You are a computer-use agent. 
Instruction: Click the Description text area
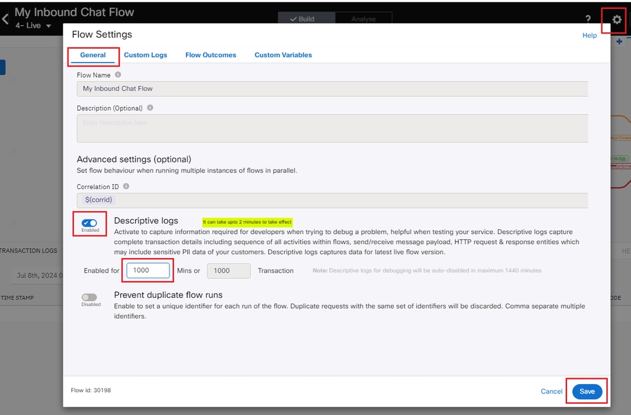pos(333,128)
